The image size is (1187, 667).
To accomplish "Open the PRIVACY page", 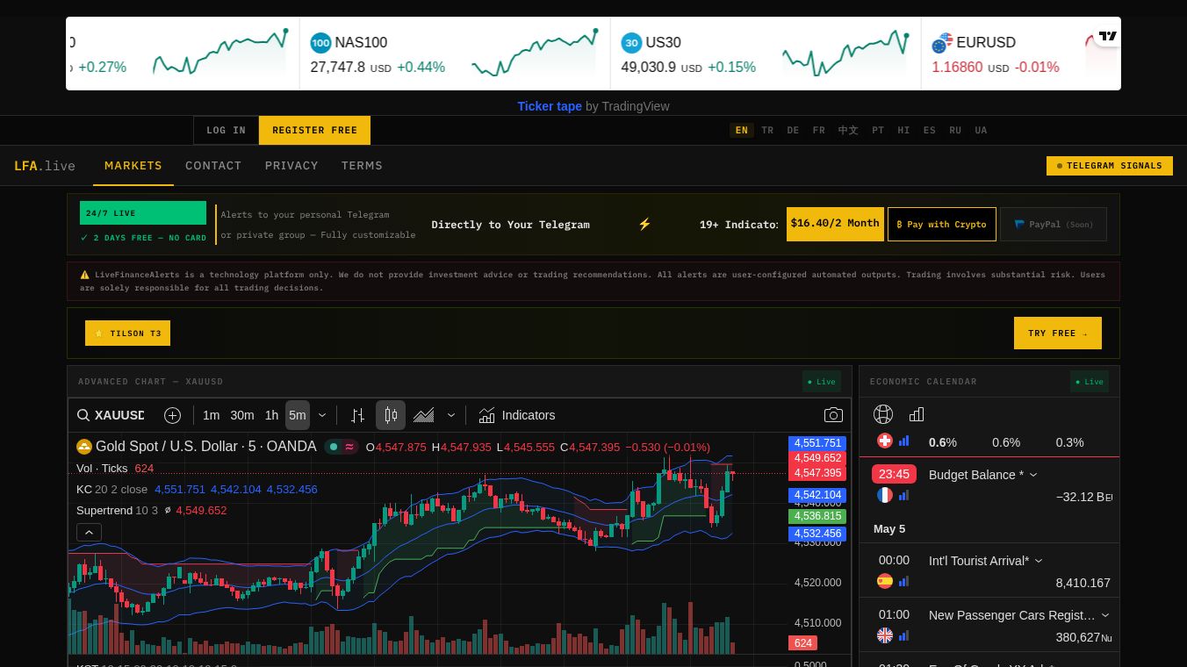I will [291, 165].
